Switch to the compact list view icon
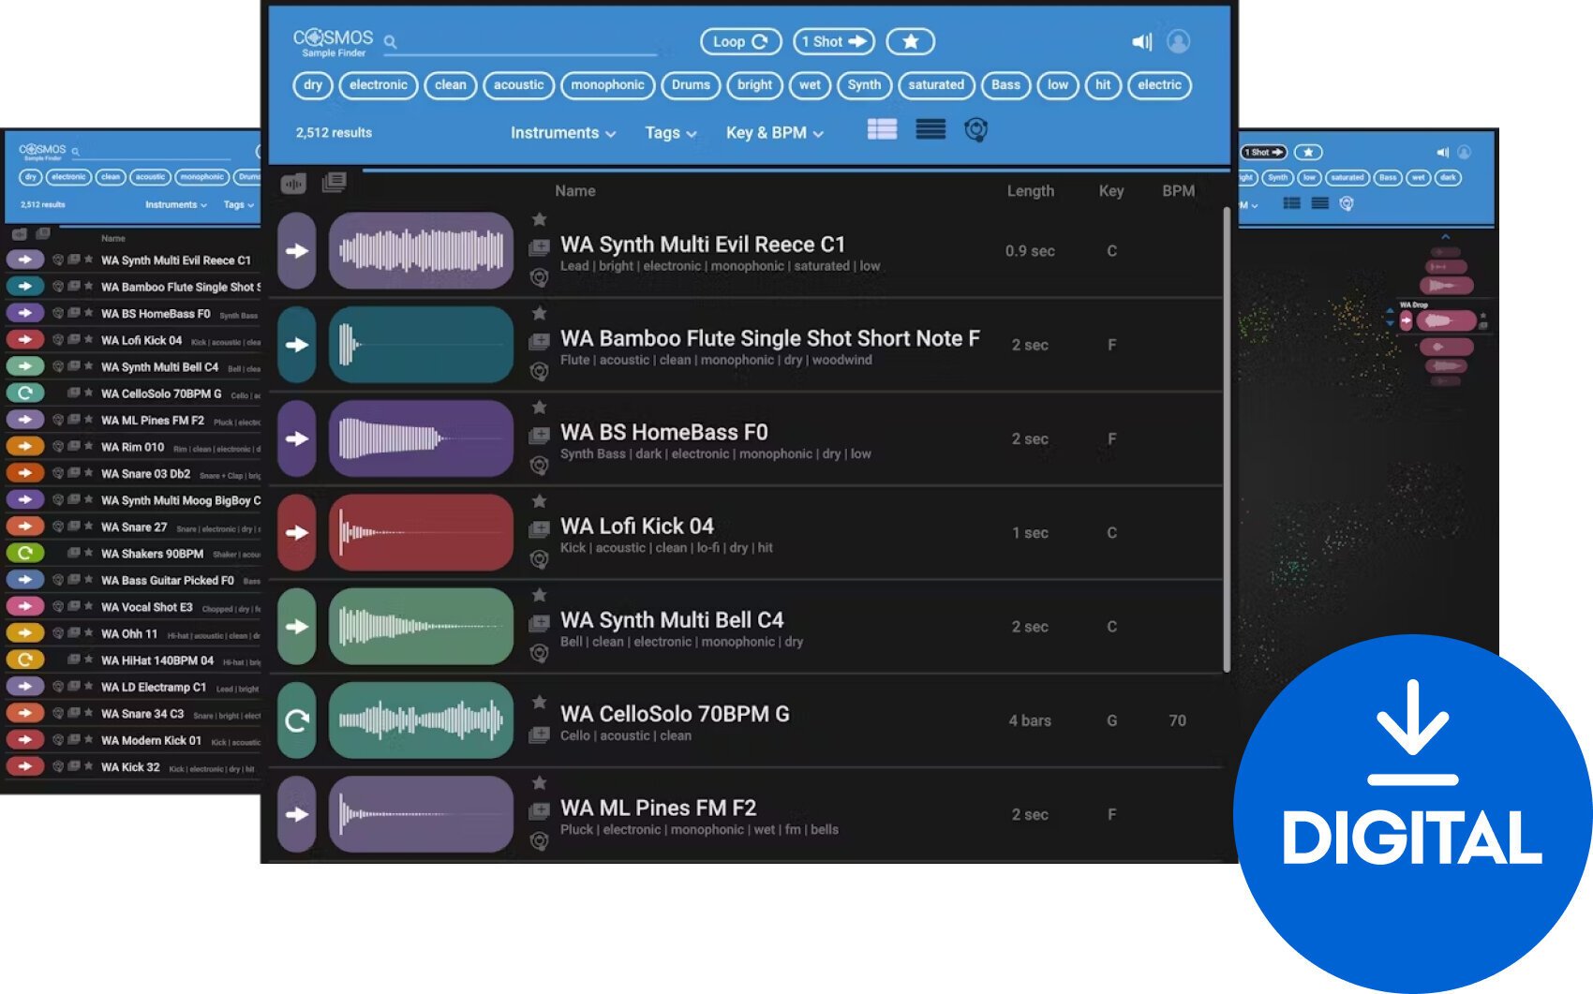Image resolution: width=1593 pixels, height=994 pixels. [x=930, y=129]
